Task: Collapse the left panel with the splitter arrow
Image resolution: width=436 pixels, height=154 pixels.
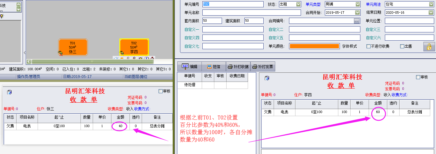Action: [24, 53]
